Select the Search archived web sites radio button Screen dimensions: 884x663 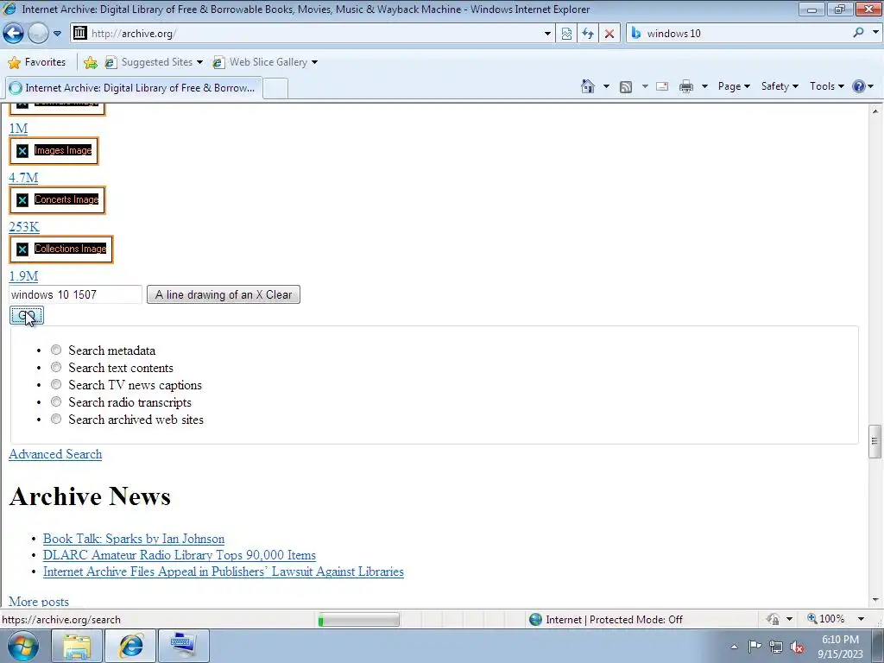point(56,419)
